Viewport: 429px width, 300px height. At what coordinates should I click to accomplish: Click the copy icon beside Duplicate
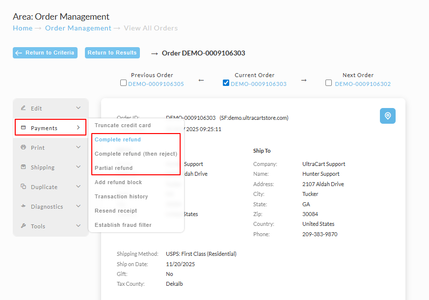click(x=23, y=187)
